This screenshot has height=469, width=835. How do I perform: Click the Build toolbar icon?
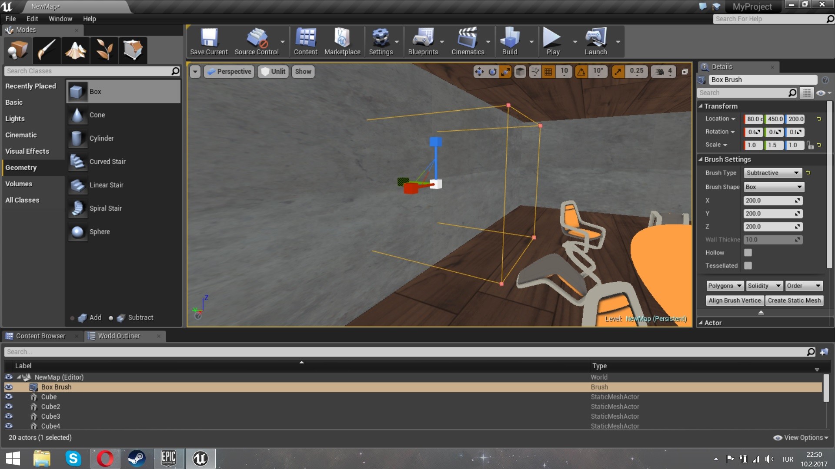509,42
